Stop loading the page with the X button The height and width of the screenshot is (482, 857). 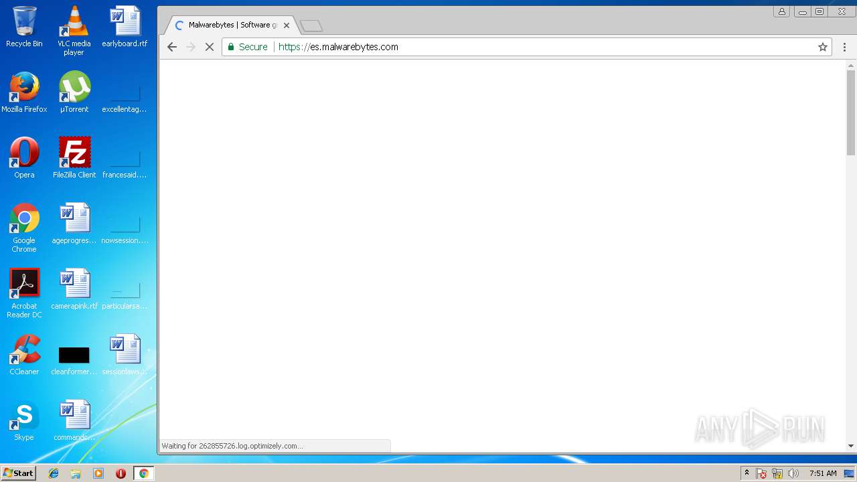click(x=210, y=47)
